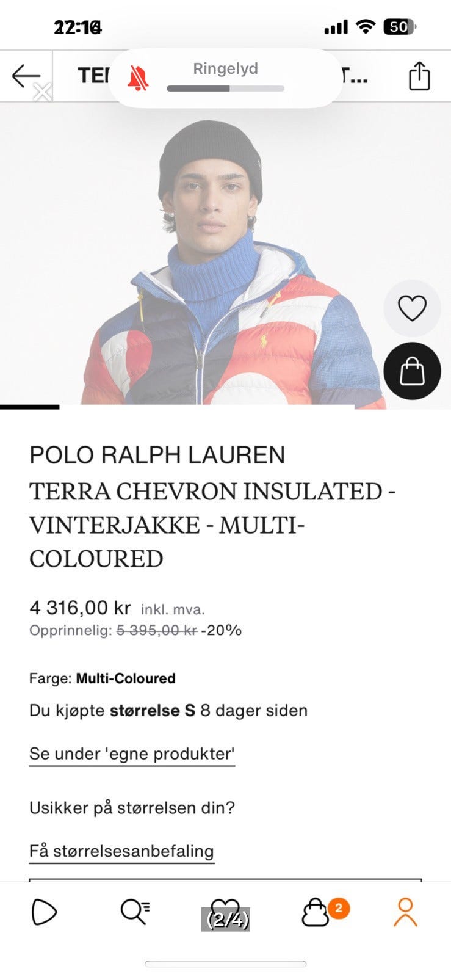The image size is (451, 977).
Task: Open the home play-shaped tab icon
Action: 44,912
